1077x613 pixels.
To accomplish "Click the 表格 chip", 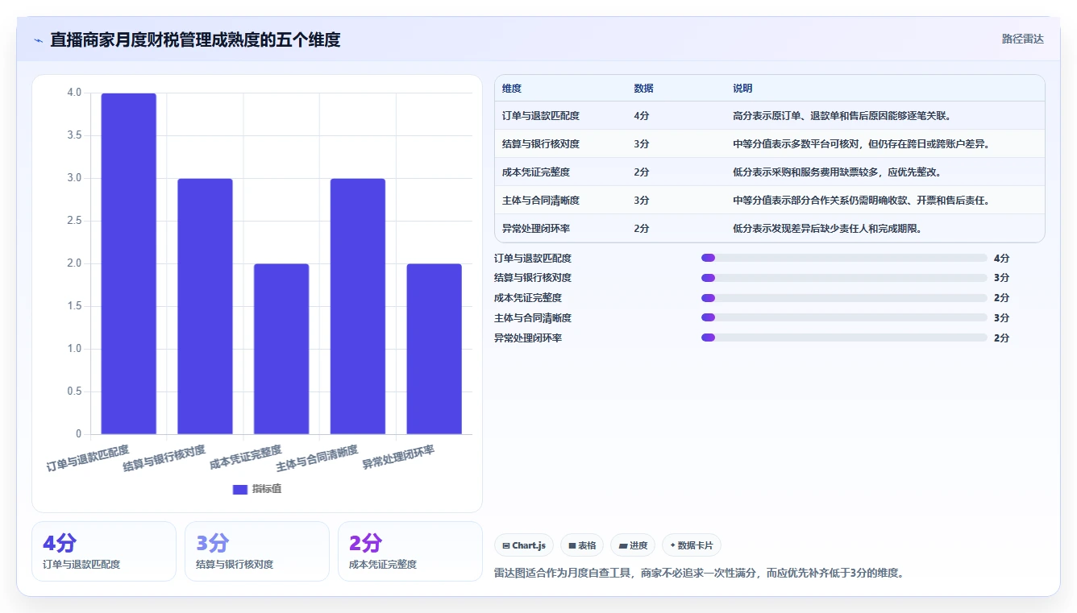I will click(582, 545).
